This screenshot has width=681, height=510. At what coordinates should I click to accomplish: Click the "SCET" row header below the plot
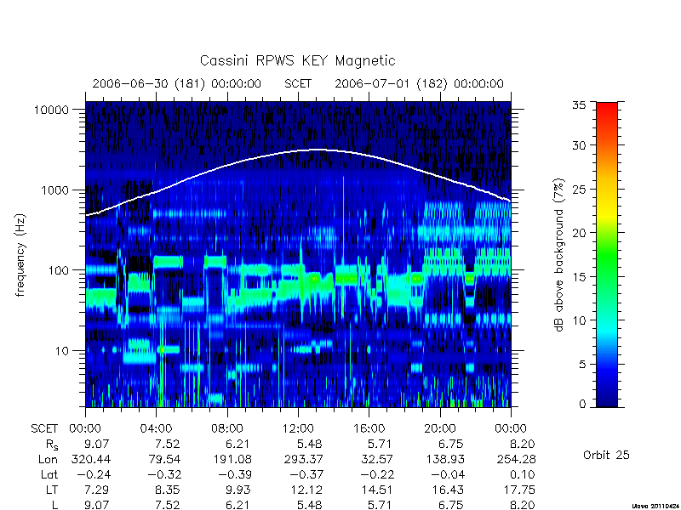click(44, 429)
